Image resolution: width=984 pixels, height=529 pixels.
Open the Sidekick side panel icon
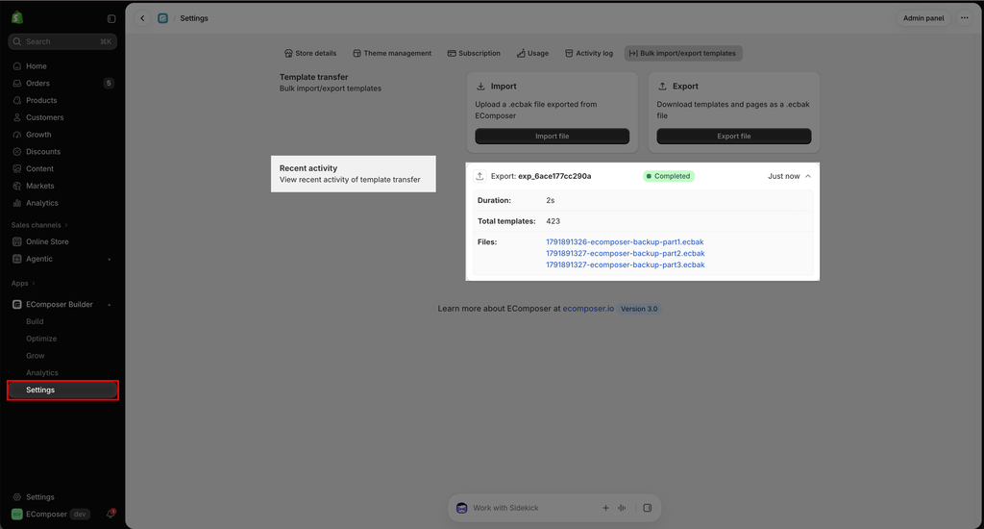(x=648, y=508)
